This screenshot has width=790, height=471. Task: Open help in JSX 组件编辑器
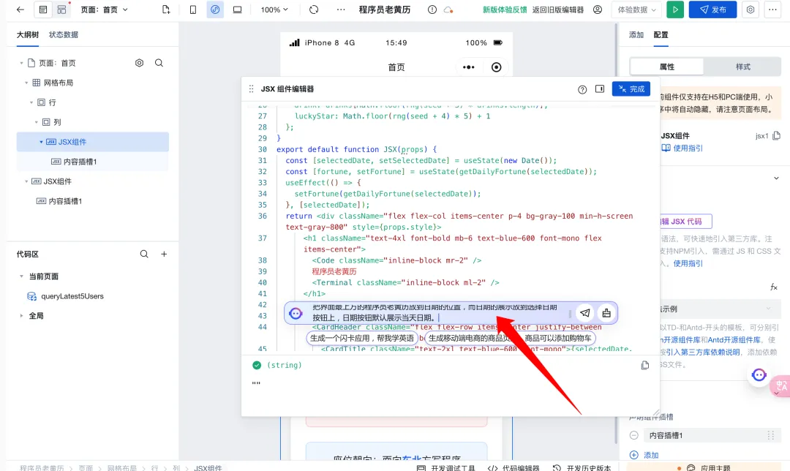click(582, 89)
